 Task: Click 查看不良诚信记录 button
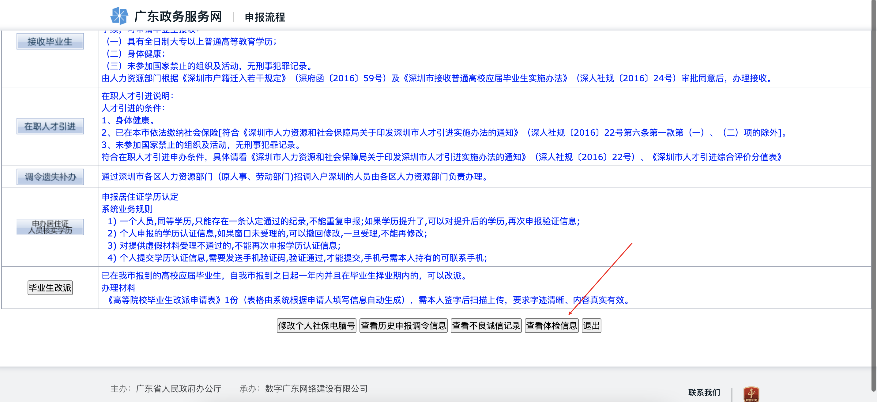click(x=486, y=326)
